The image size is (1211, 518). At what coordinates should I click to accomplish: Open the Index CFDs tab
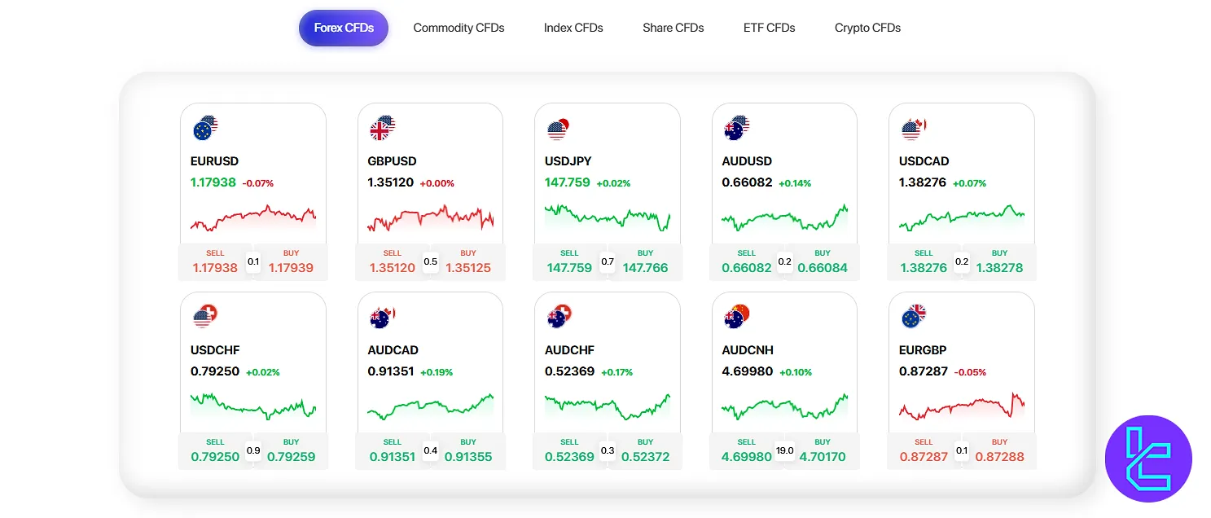click(573, 28)
